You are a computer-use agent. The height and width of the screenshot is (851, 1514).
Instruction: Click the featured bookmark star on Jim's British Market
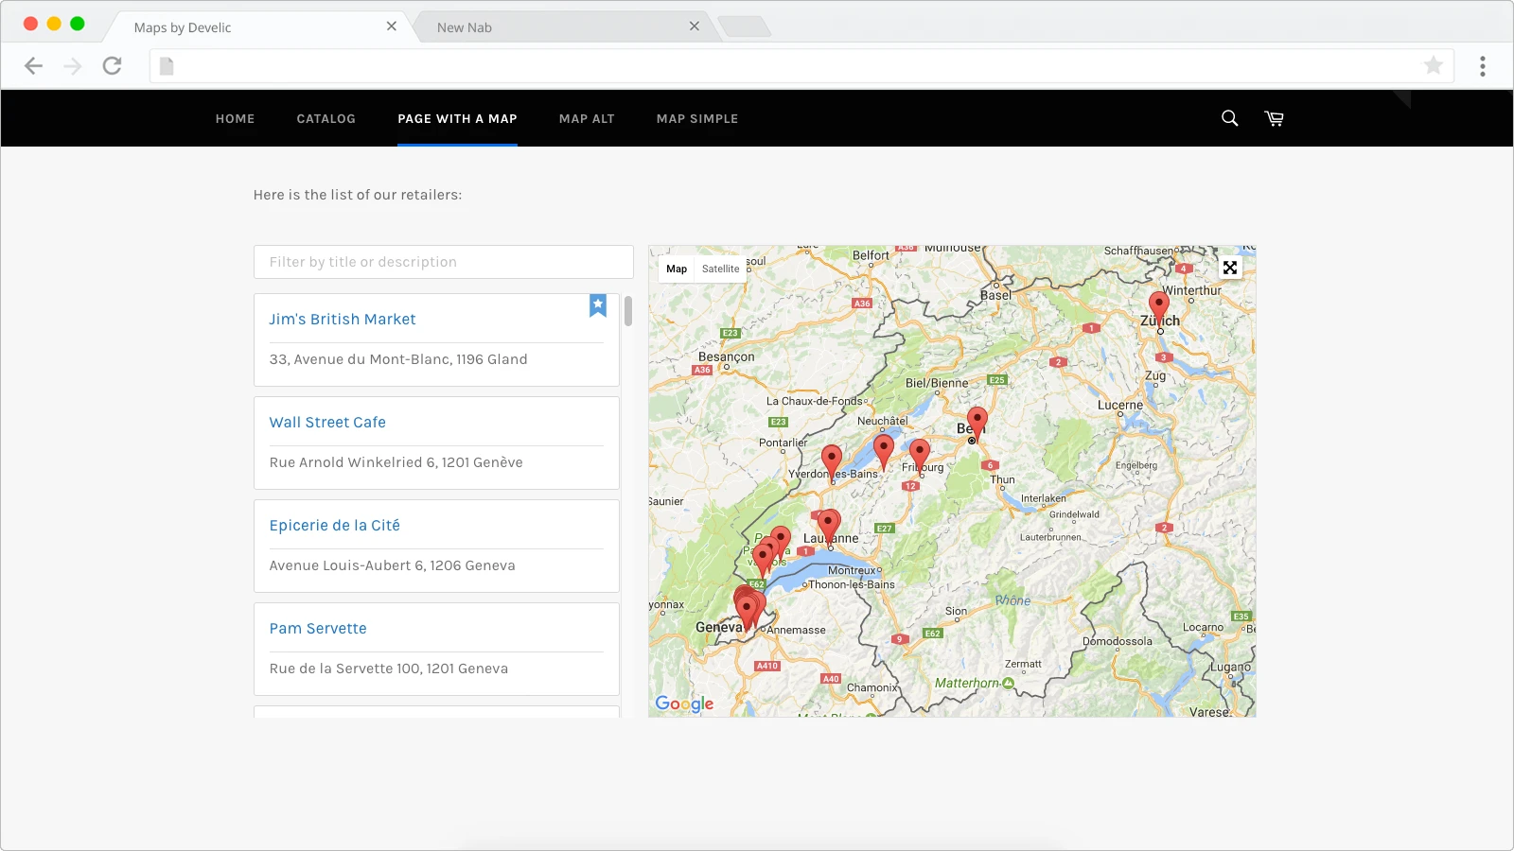pos(598,304)
